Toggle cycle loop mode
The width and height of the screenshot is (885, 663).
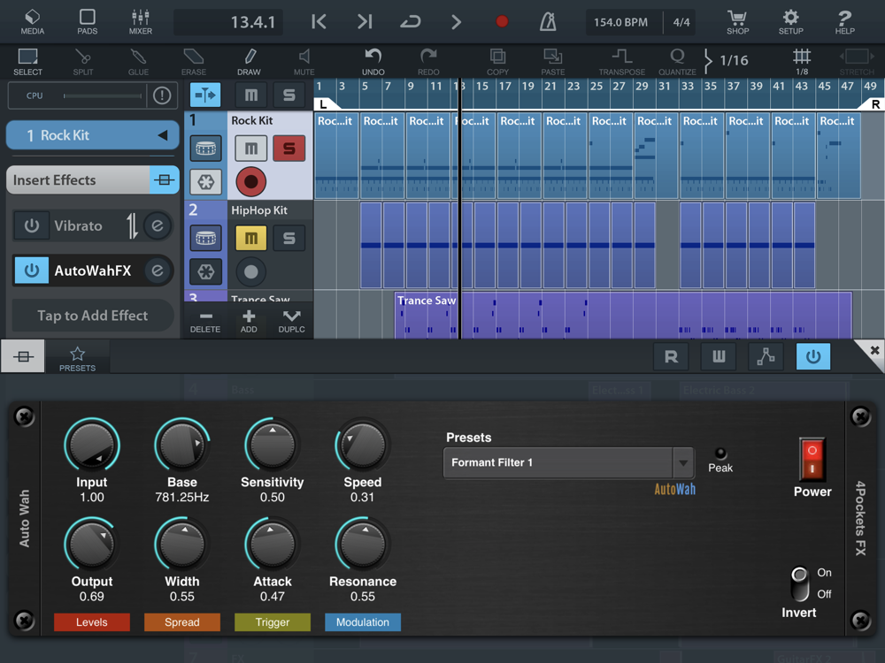tap(411, 22)
